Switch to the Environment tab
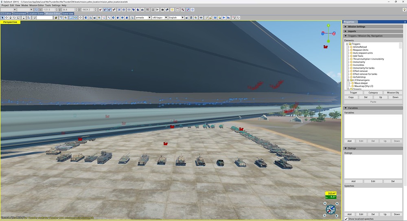Image resolution: width=407 pixels, height=221 pixels. click(20, 13)
